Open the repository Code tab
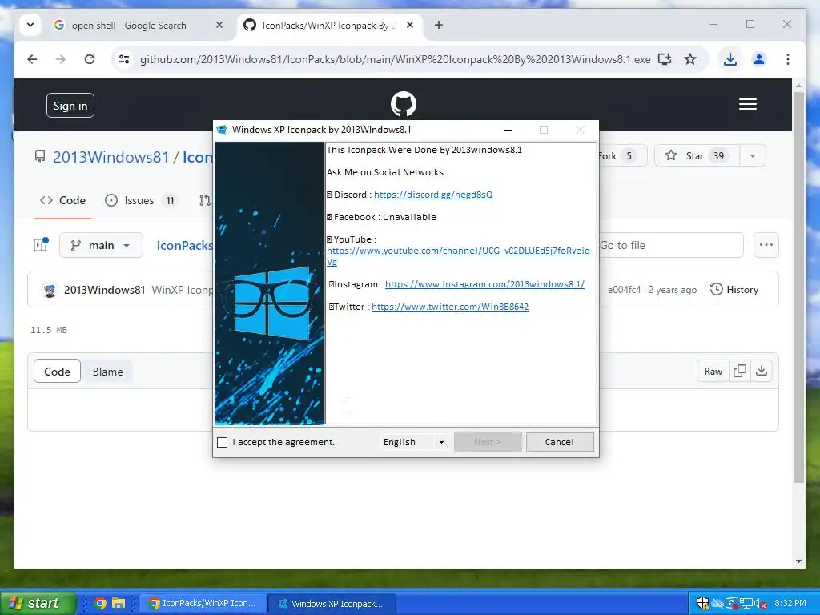This screenshot has width=820, height=615. 62,200
